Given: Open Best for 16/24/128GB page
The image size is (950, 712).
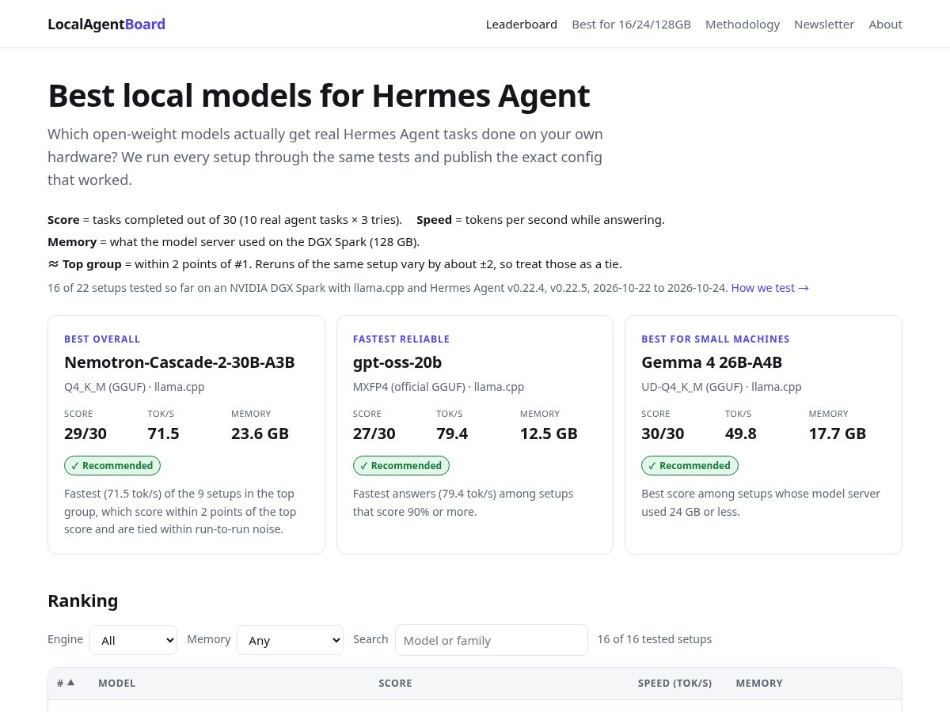Looking at the screenshot, I should coord(631,25).
